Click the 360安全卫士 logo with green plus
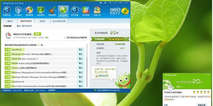Image resolution: width=213 pixels, height=106 pixels. [x=119, y=11]
